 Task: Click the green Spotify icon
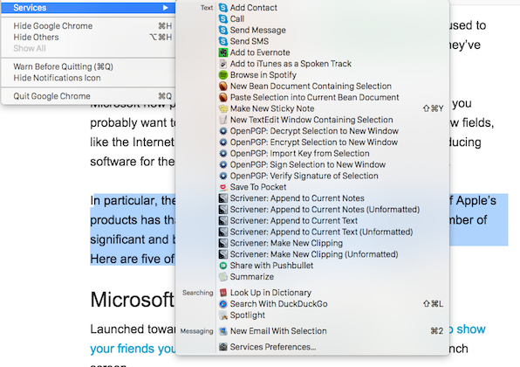pyautogui.click(x=223, y=75)
